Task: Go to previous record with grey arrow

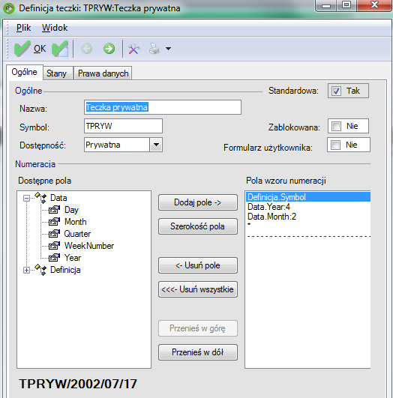Action: pos(87,49)
